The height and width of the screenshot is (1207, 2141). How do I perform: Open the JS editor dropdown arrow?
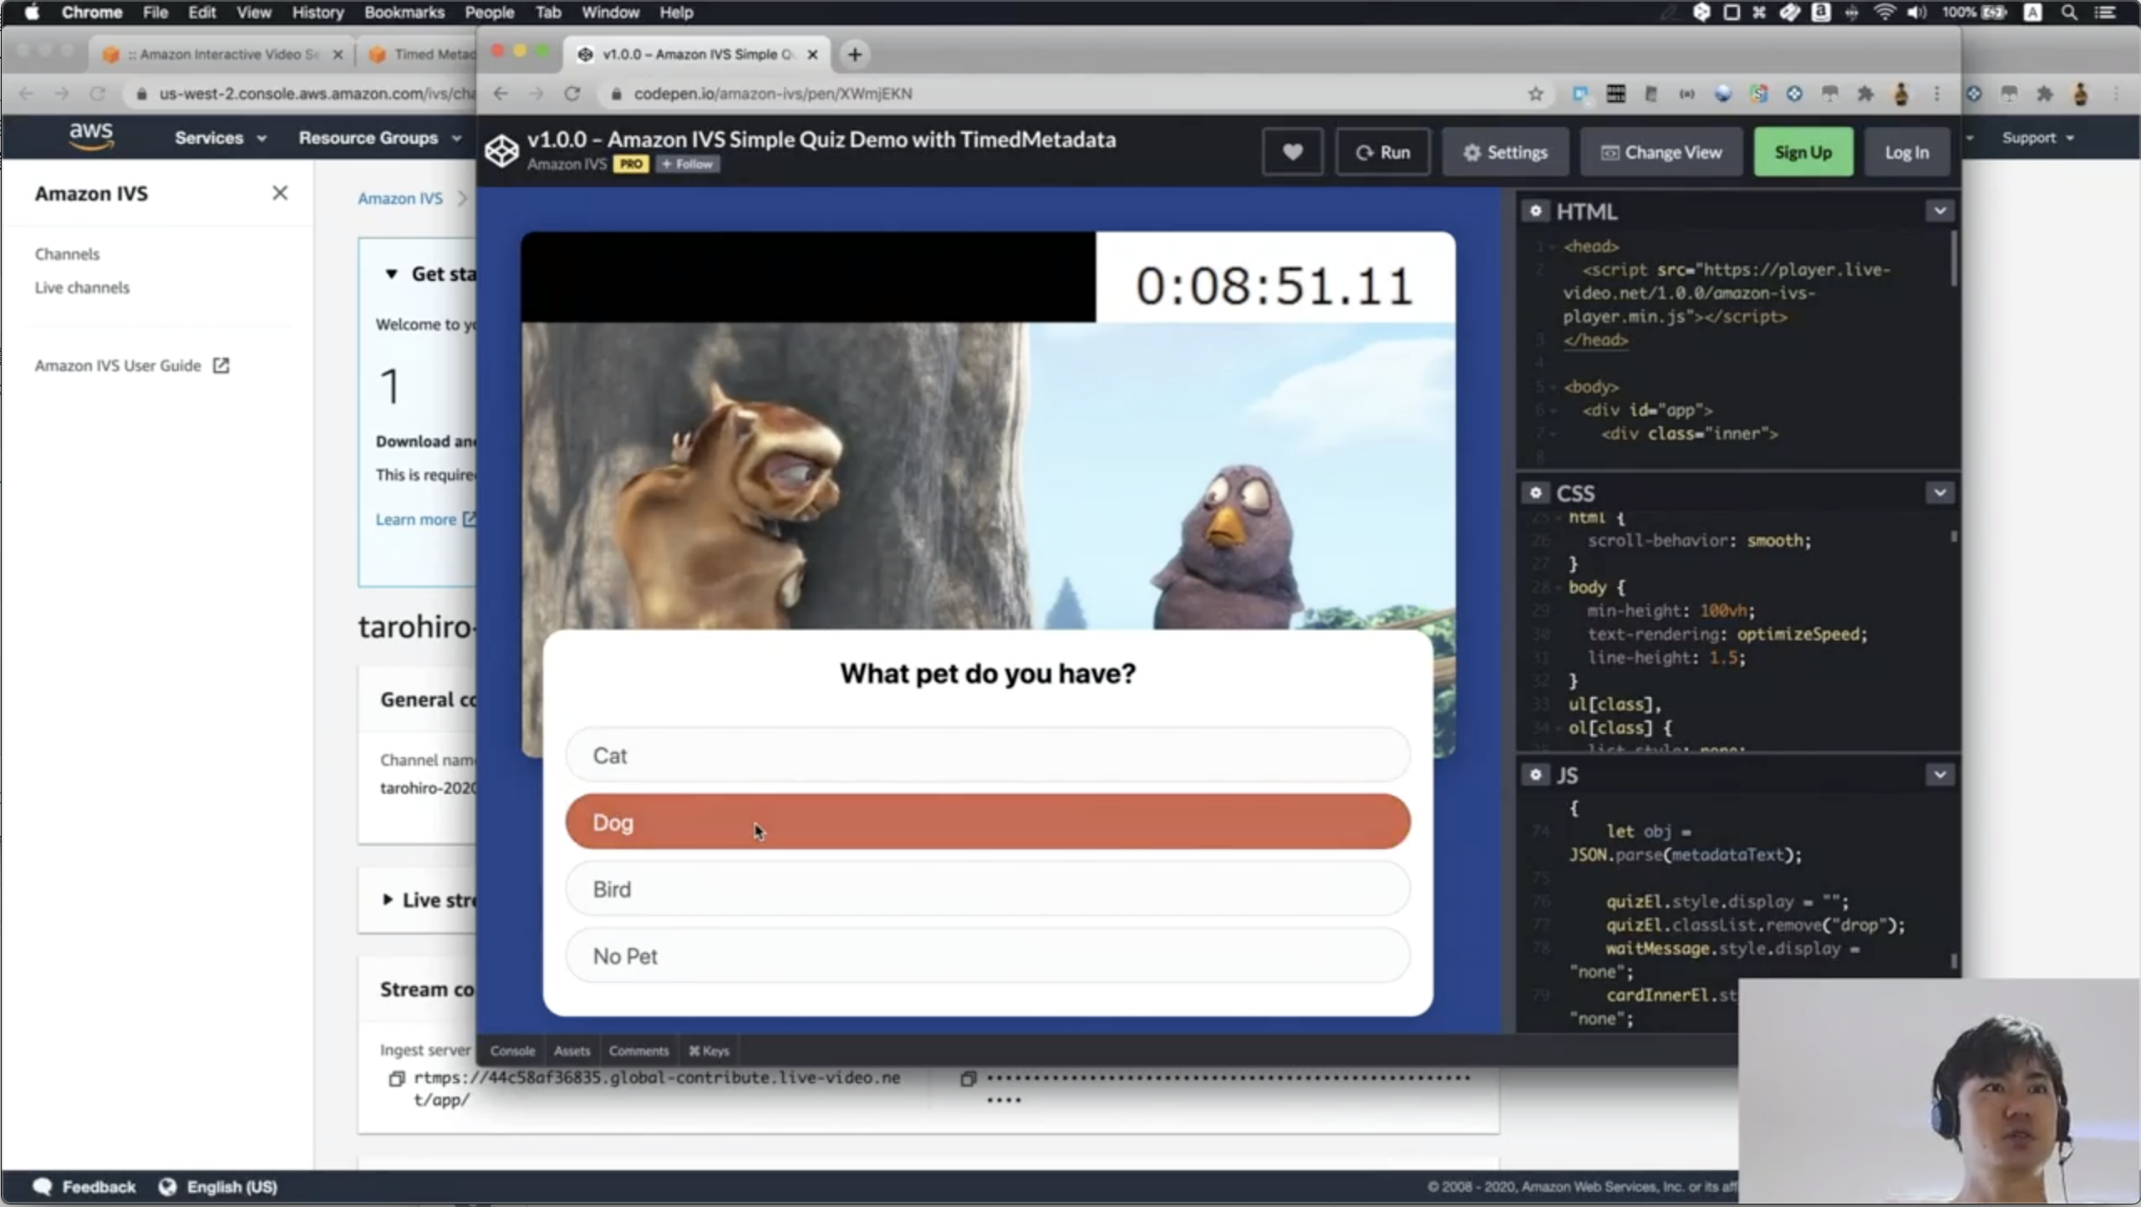pyautogui.click(x=1940, y=775)
